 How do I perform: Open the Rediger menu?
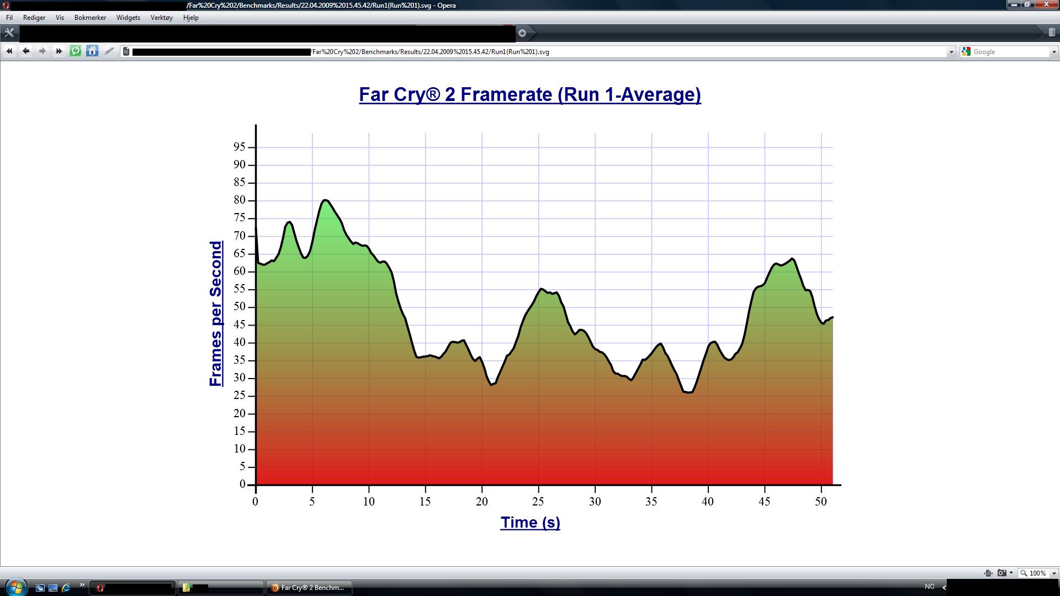click(x=34, y=18)
